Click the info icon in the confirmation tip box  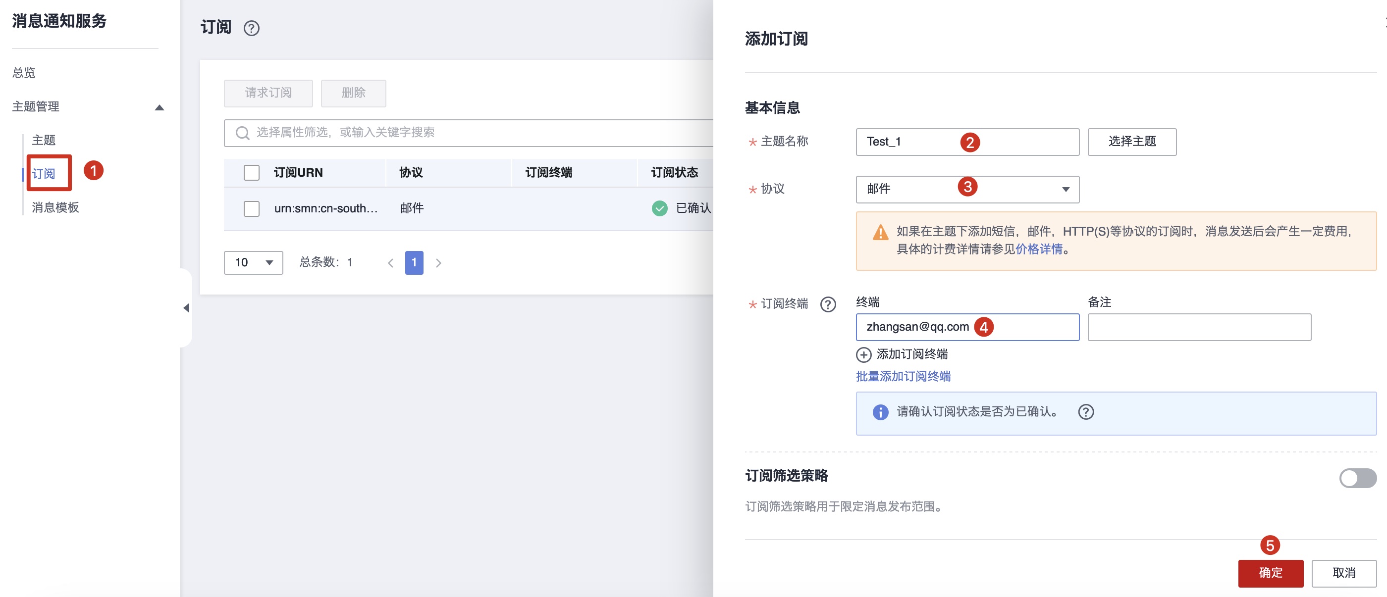pyautogui.click(x=879, y=412)
